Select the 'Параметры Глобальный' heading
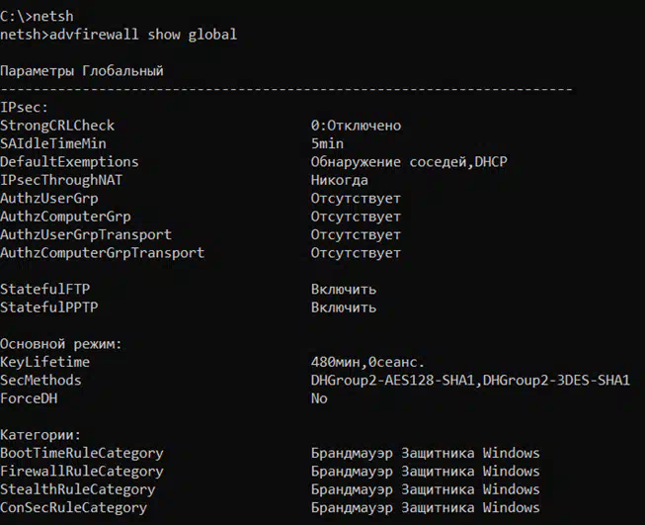The height and width of the screenshot is (525, 645). click(82, 71)
